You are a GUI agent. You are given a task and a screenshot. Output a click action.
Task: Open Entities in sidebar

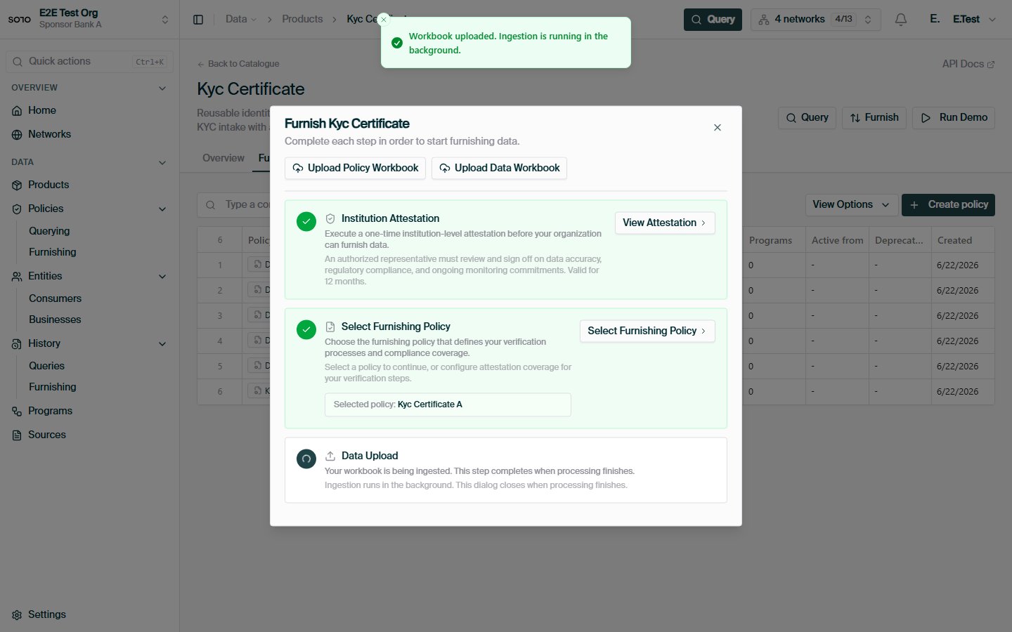pyautogui.click(x=45, y=276)
